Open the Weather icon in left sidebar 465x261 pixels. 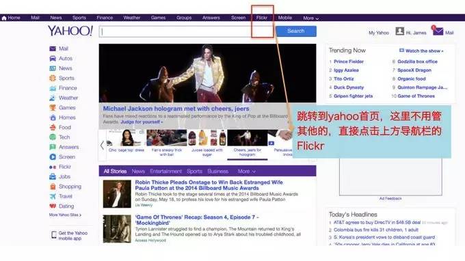tap(53, 98)
